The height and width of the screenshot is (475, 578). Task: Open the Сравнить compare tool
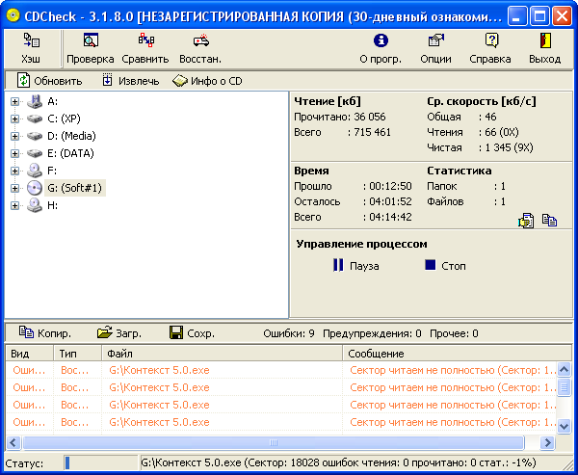coord(145,49)
